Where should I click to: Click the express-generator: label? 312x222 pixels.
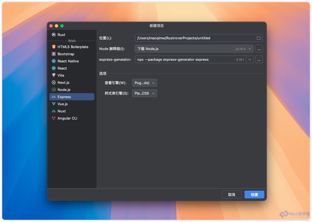pyautogui.click(x=115, y=60)
